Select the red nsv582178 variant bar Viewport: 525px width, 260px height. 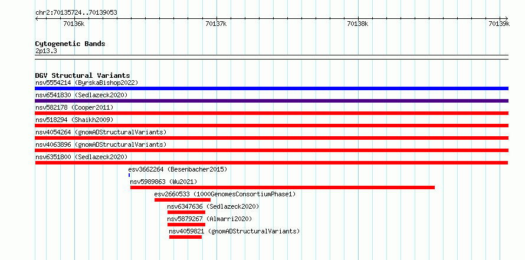(271, 113)
